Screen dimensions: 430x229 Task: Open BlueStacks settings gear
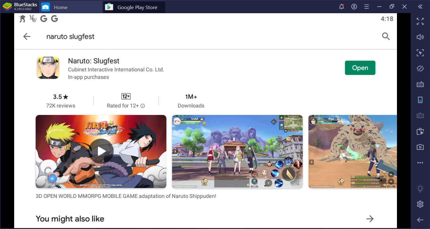point(420,204)
